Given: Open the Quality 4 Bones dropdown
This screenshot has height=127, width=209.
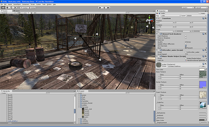Looking at the screenshot, I should (x=196, y=42).
